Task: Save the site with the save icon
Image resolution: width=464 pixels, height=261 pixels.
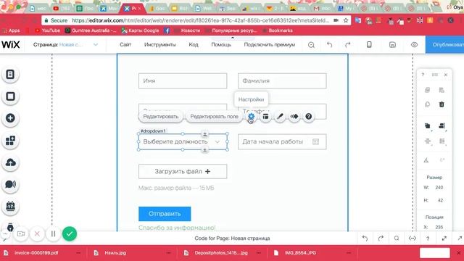Action: click(x=392, y=45)
